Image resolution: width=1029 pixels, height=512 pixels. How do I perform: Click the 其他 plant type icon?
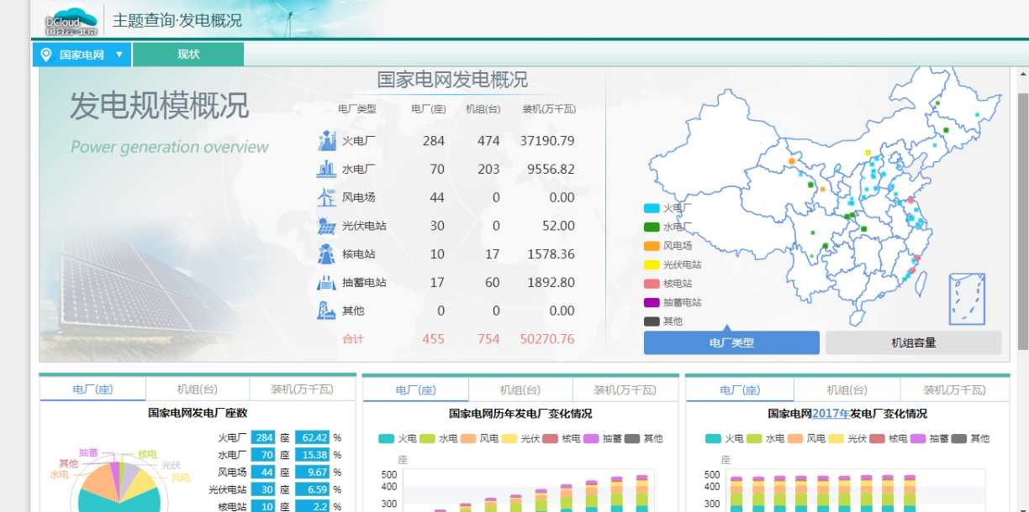[x=326, y=311]
